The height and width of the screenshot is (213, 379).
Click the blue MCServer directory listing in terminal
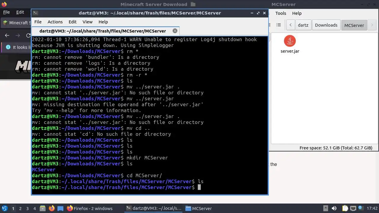pos(44,170)
